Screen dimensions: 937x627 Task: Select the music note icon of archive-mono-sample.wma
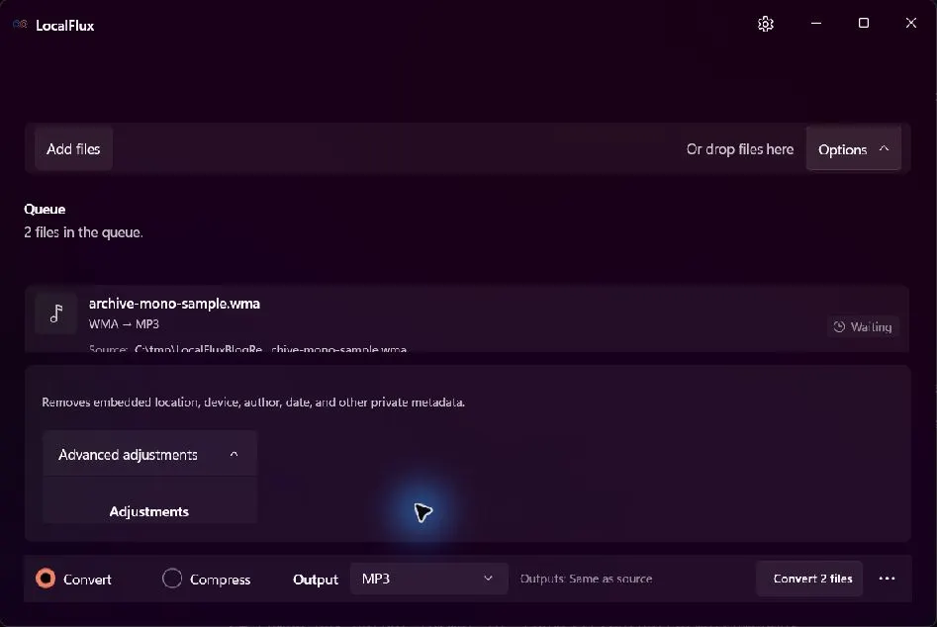pos(56,313)
